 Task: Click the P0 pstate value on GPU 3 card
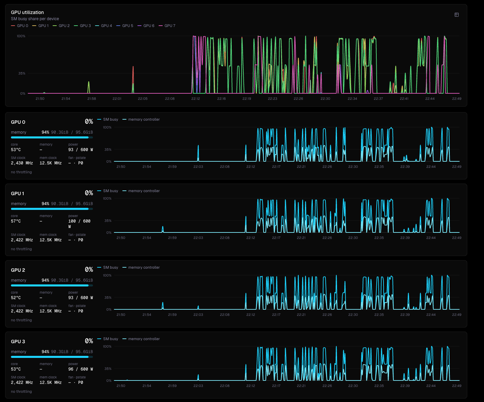(81, 383)
